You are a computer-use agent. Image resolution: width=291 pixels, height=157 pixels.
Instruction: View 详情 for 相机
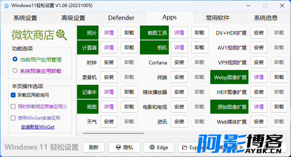pyautogui.click(x=179, y=47)
